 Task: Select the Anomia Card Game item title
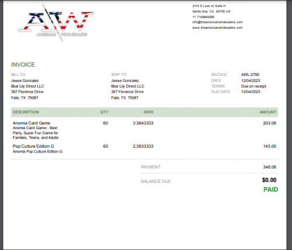click(32, 123)
